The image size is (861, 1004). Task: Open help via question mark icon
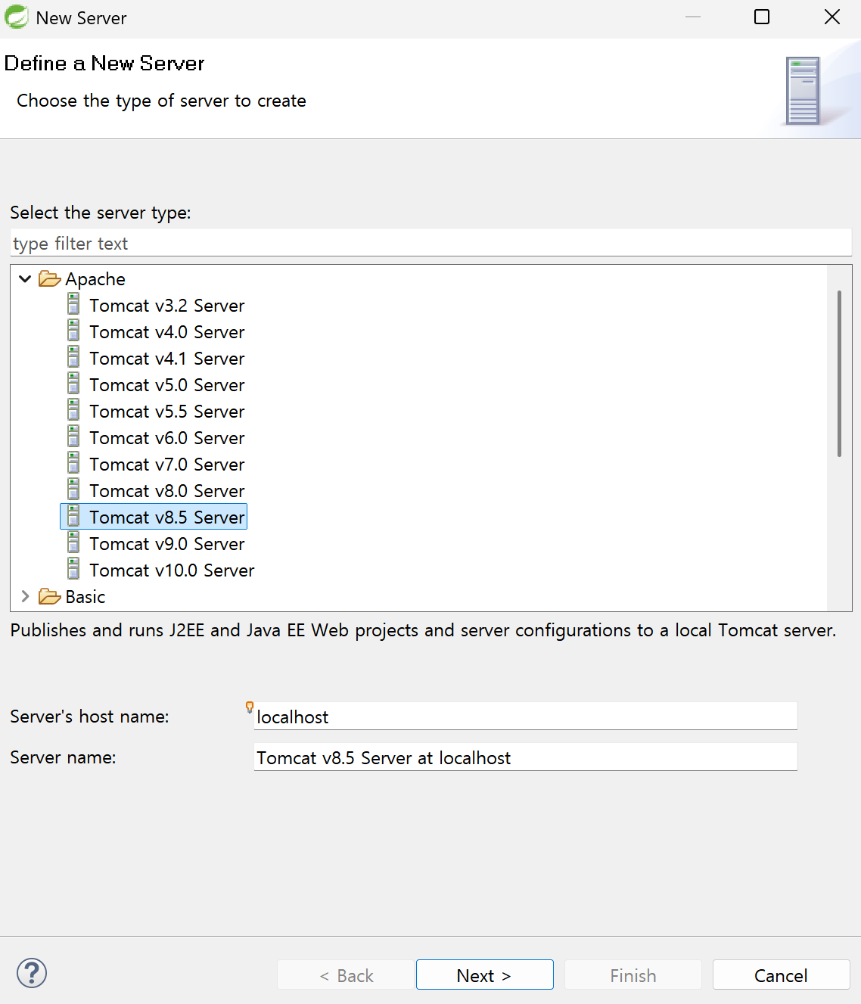coord(32,973)
